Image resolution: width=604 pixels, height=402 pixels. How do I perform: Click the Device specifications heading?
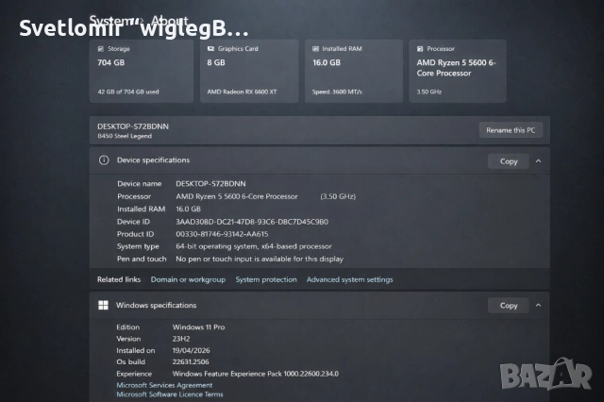tap(153, 160)
